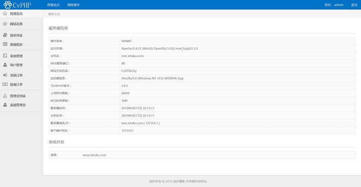Screen dimensions: 361x187
Task: Click the 5.0.5 ThinkPHP version cell
Action: point(125,85)
